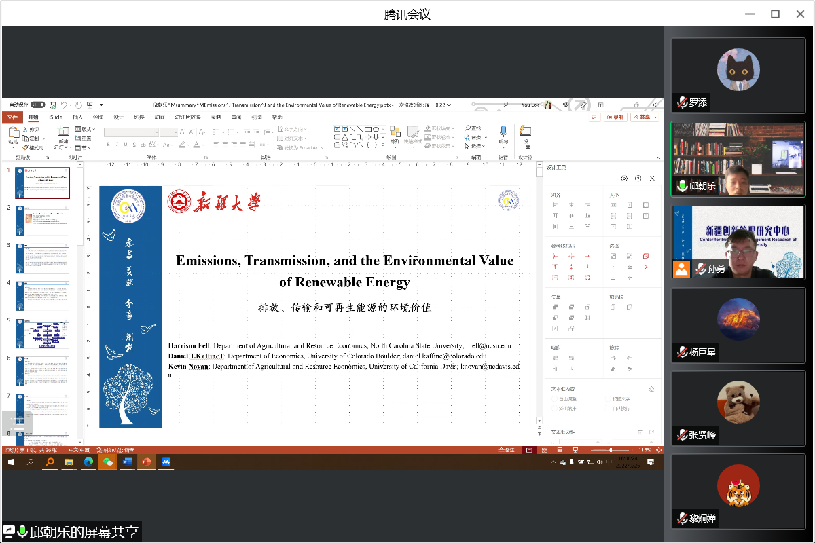Toggle the AutoSave (自动保存) switch
This screenshot has width=815, height=543.
click(x=38, y=105)
